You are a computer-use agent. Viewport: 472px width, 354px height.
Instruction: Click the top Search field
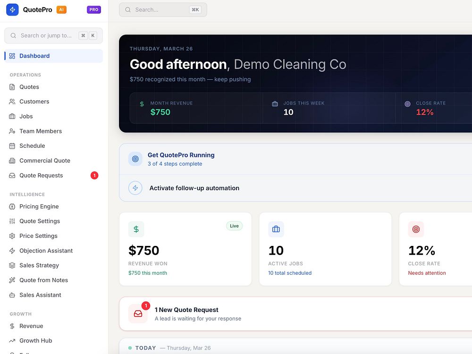[x=163, y=9]
